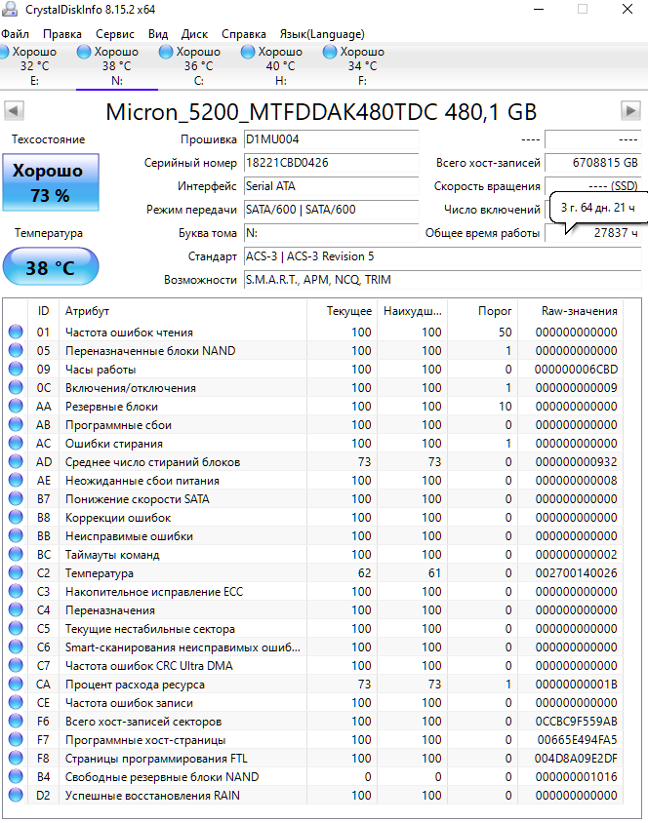
Task: Click the serial number field 18221CBD0426
Action: click(x=332, y=163)
